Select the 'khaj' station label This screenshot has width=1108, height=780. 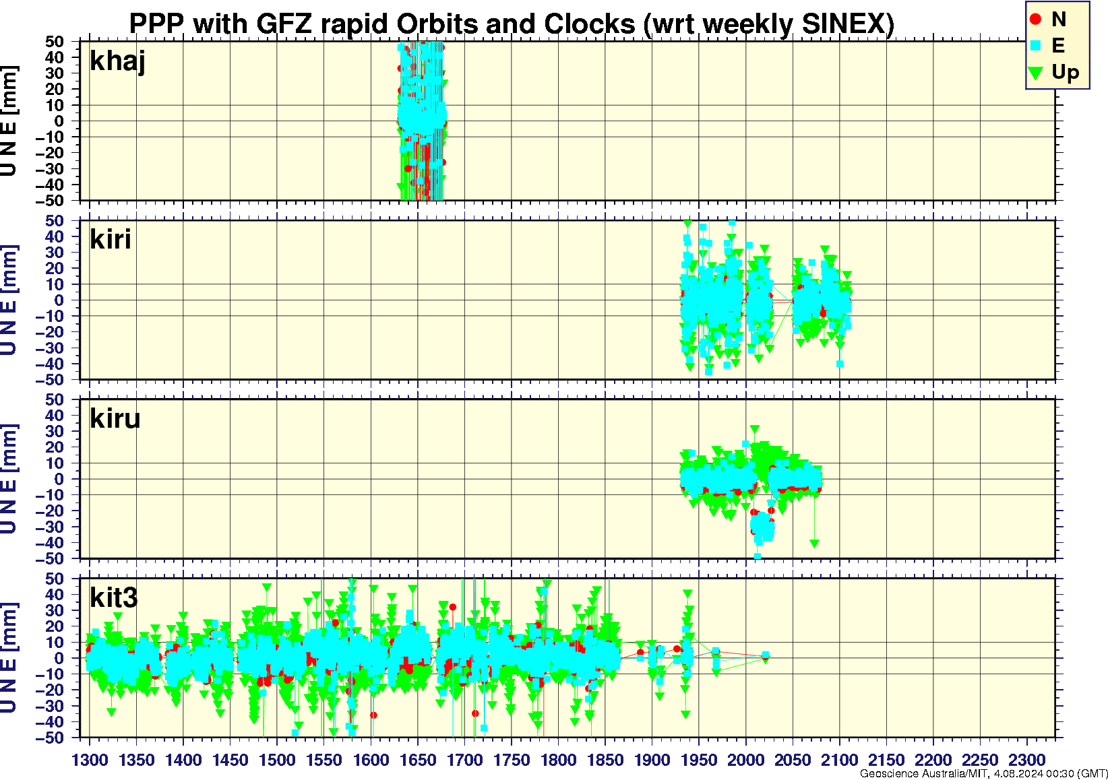[x=118, y=61]
